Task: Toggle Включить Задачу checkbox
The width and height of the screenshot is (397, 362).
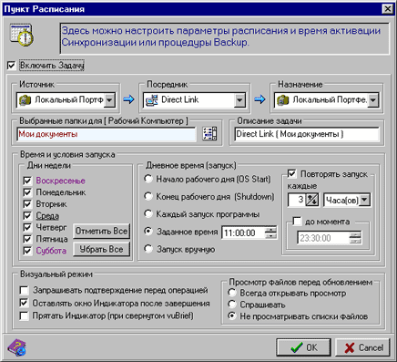Action: coord(11,66)
